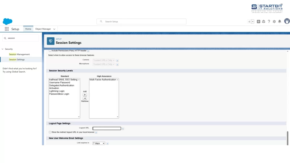Click the Remove left-arrow button
290x163 pixels.
tap(85, 98)
